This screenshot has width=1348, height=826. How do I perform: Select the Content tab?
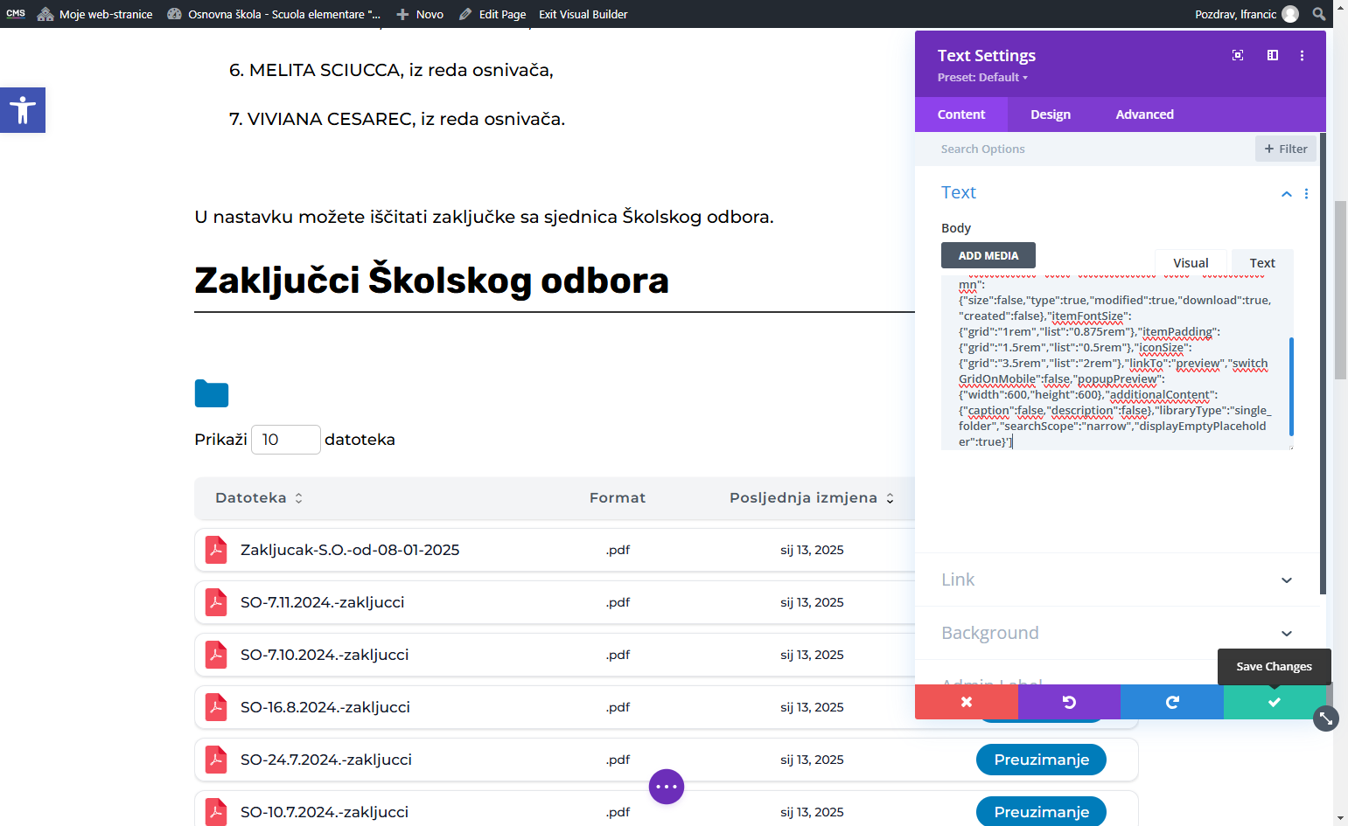961,115
